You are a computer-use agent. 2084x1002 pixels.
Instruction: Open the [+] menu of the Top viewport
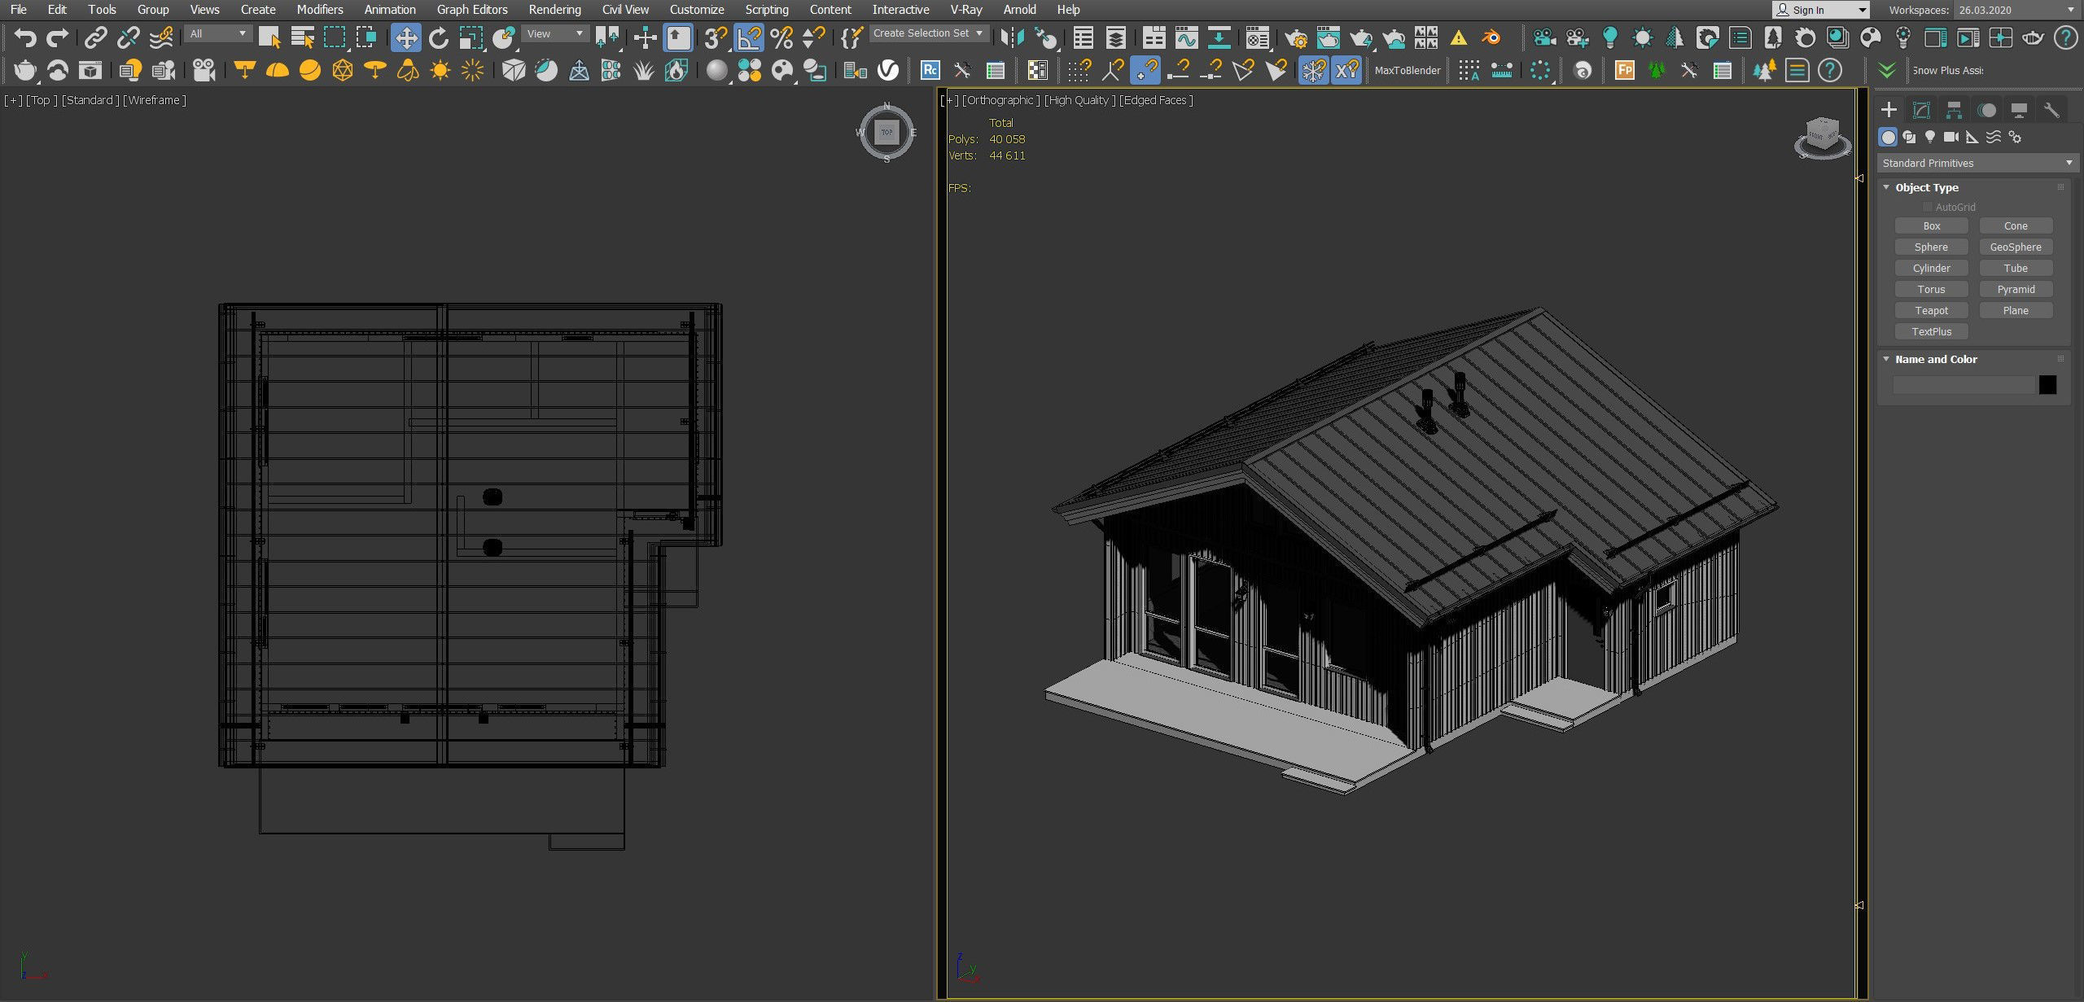pos(13,100)
